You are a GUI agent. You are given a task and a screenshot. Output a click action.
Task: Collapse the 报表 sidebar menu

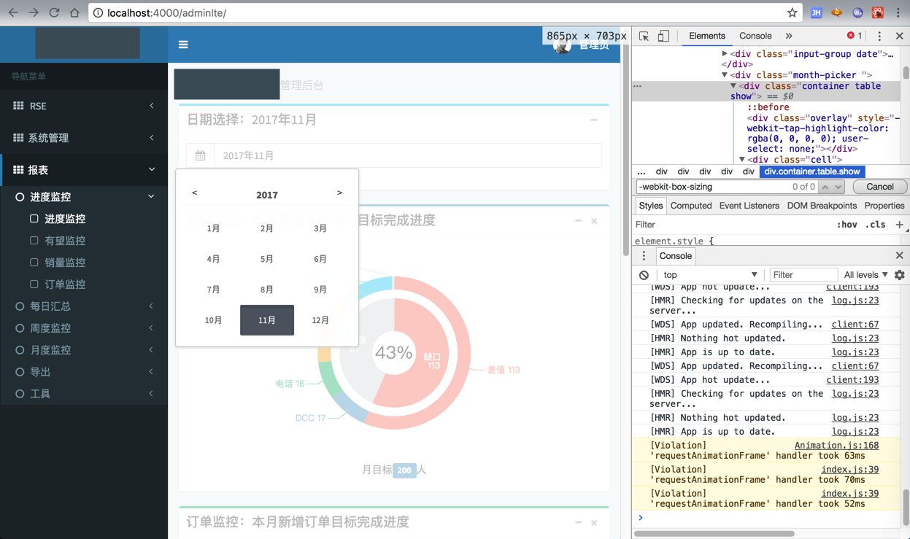pos(152,170)
